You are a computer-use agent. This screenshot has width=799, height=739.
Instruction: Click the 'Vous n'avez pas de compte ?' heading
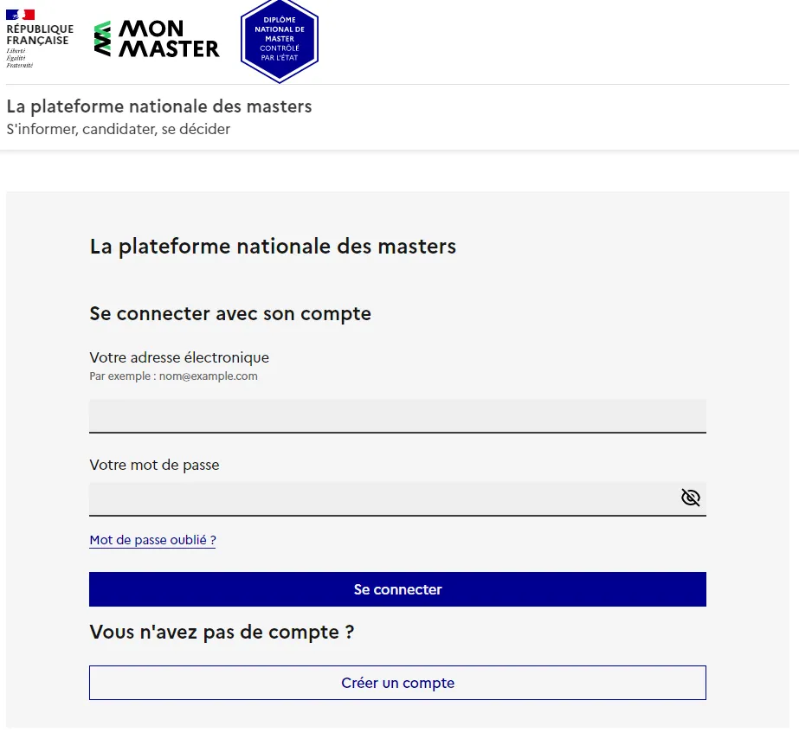click(222, 632)
